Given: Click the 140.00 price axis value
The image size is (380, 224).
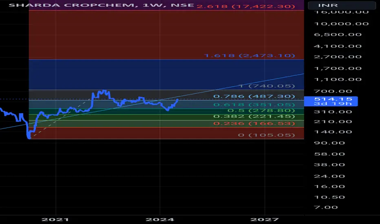Looking at the screenshot, I should (333, 132).
